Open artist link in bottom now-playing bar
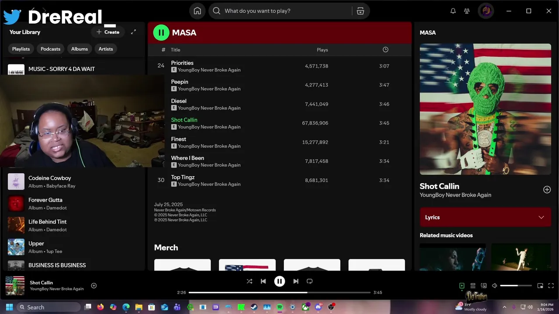This screenshot has width=559, height=314. [57, 289]
